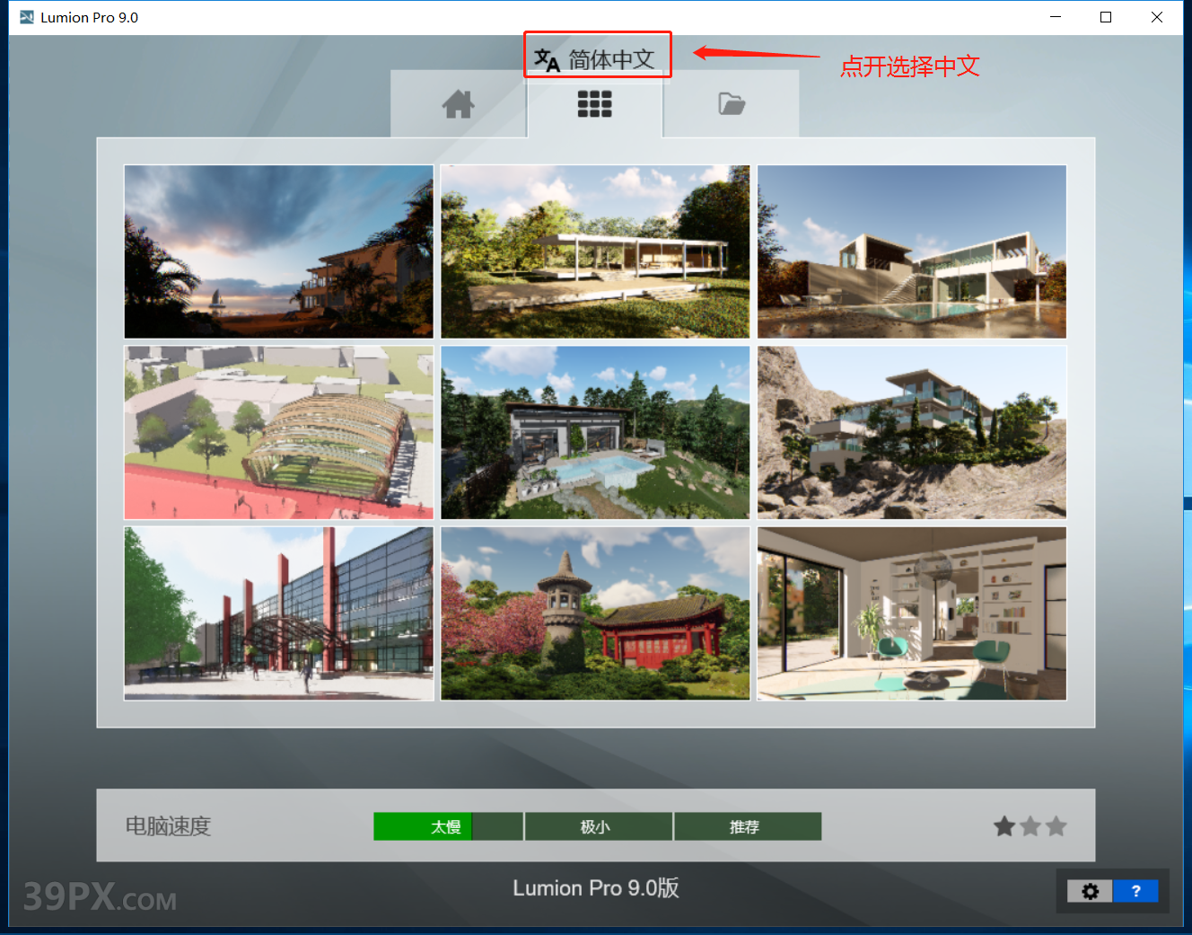Open the Chinese pagoda example scene thumbnail

click(x=595, y=613)
